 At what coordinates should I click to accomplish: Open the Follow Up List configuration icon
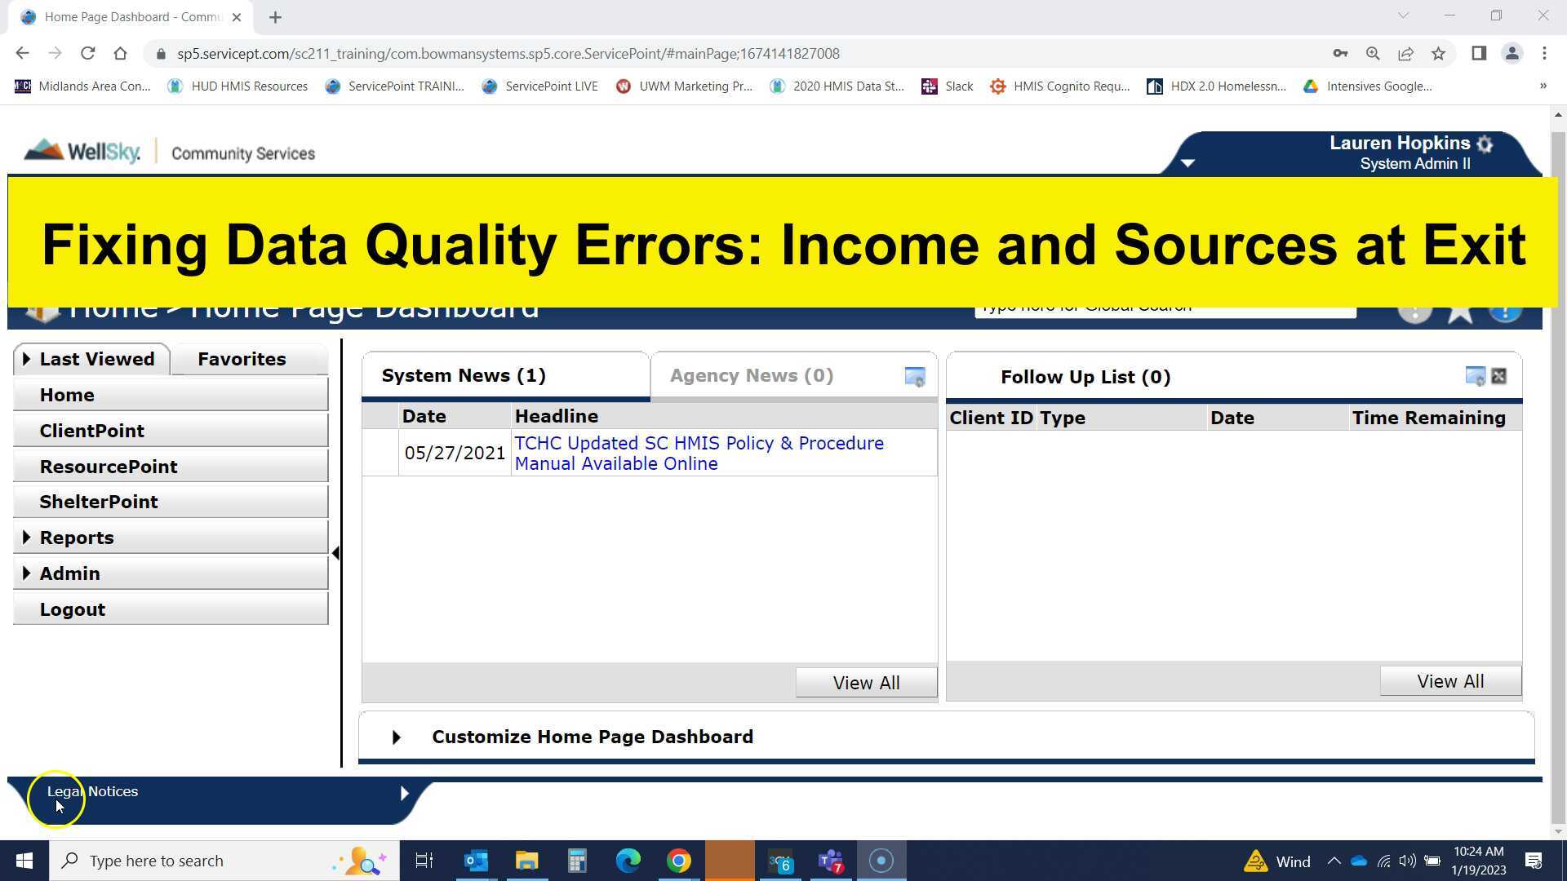coord(1474,376)
